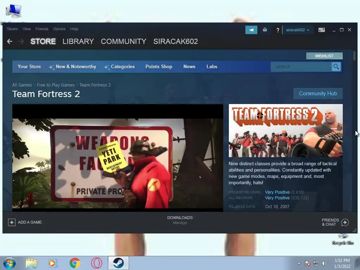360x270 pixels.
Task: Open My Computer desktop icon
Action: [13, 12]
